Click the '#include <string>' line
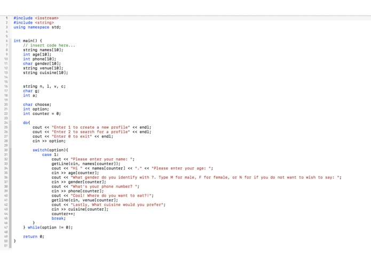371x264 pixels. (34, 22)
